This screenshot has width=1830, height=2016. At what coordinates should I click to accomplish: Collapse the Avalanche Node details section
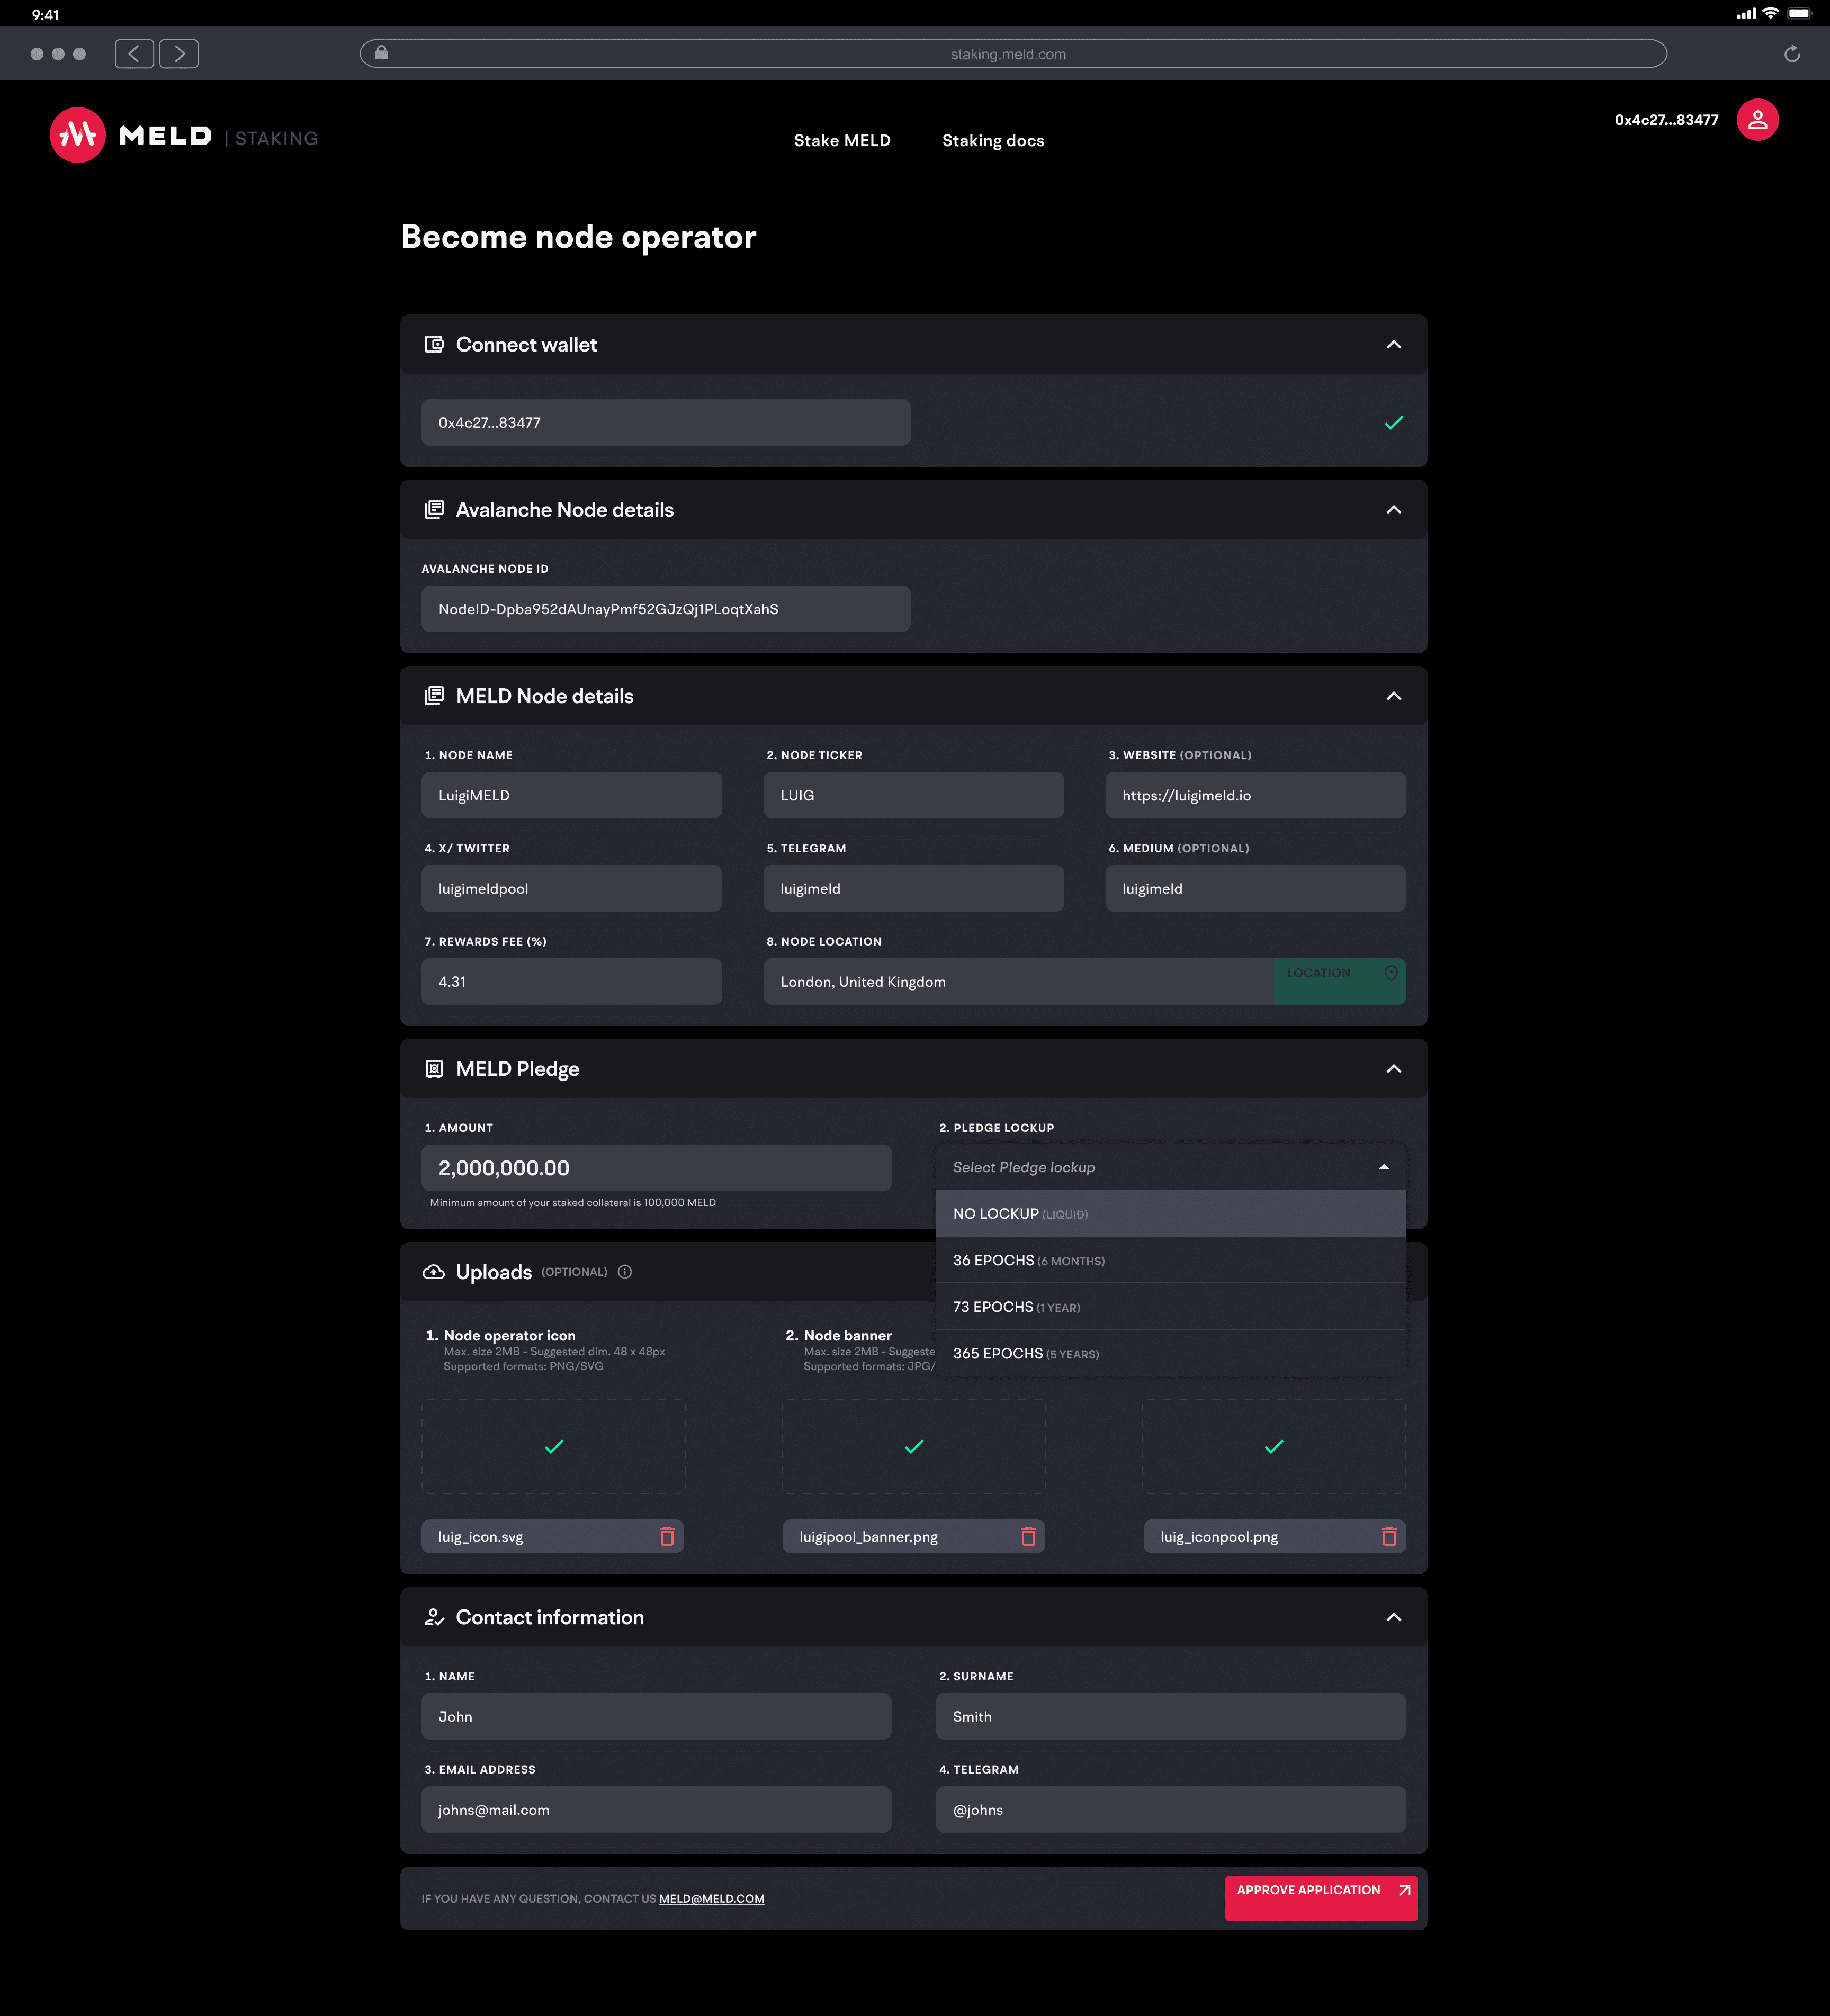1393,510
